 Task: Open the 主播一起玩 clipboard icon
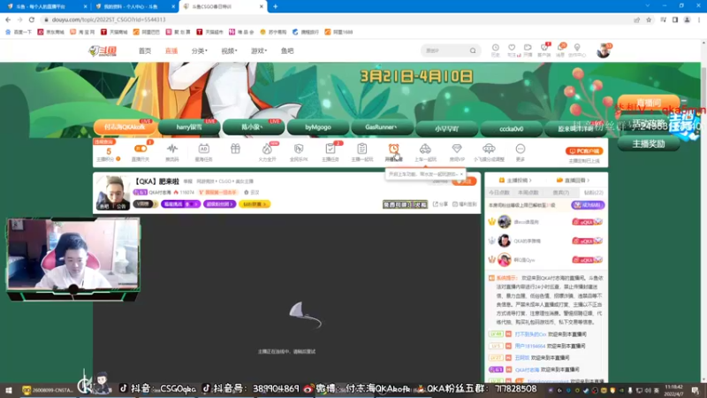pyautogui.click(x=361, y=149)
